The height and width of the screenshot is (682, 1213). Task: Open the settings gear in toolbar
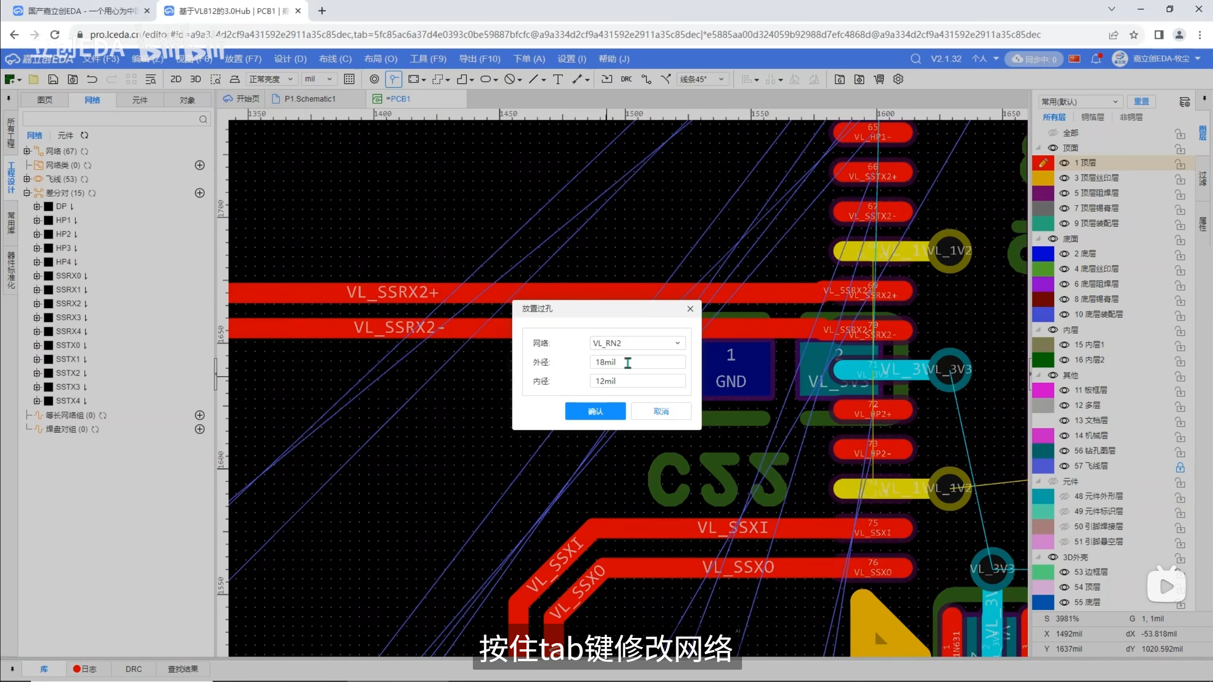(898, 79)
